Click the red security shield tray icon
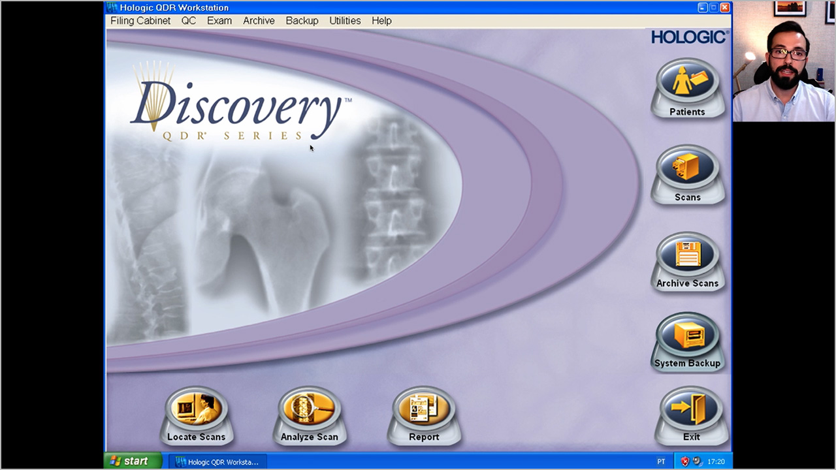Viewport: 836px width, 470px height. [x=684, y=462]
